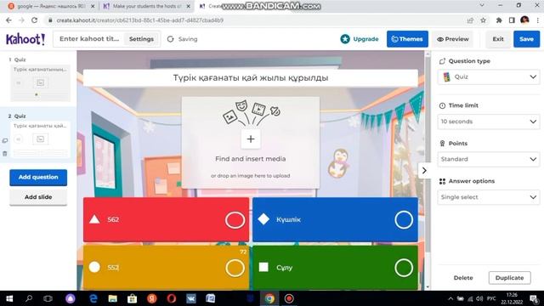544x306 pixels.
Task: Delete question 2 using the sidebar trash icon
Action: tap(5, 153)
